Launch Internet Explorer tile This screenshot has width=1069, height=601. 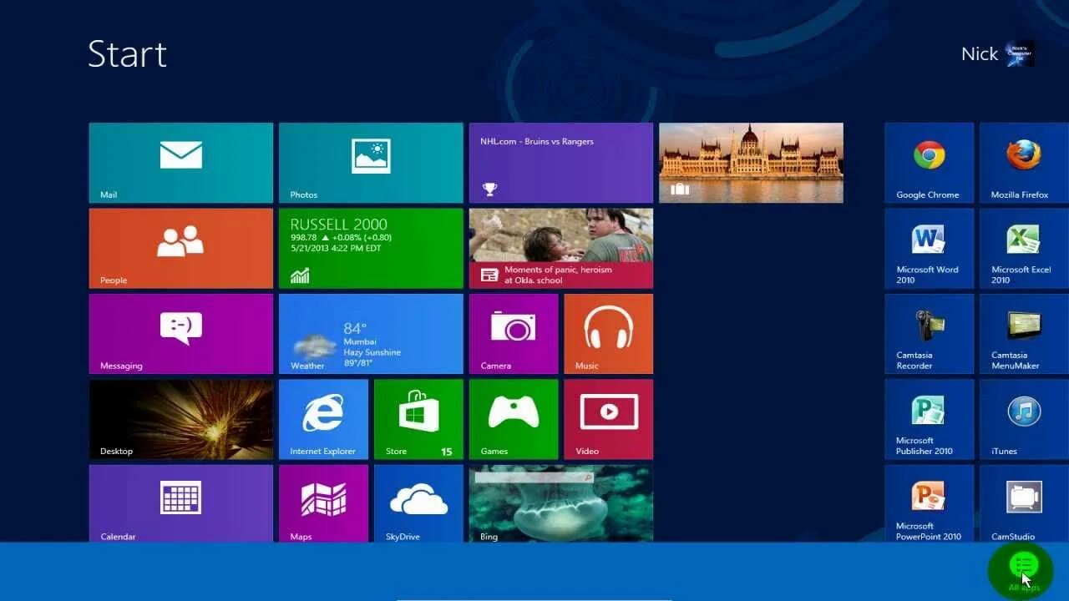323,419
